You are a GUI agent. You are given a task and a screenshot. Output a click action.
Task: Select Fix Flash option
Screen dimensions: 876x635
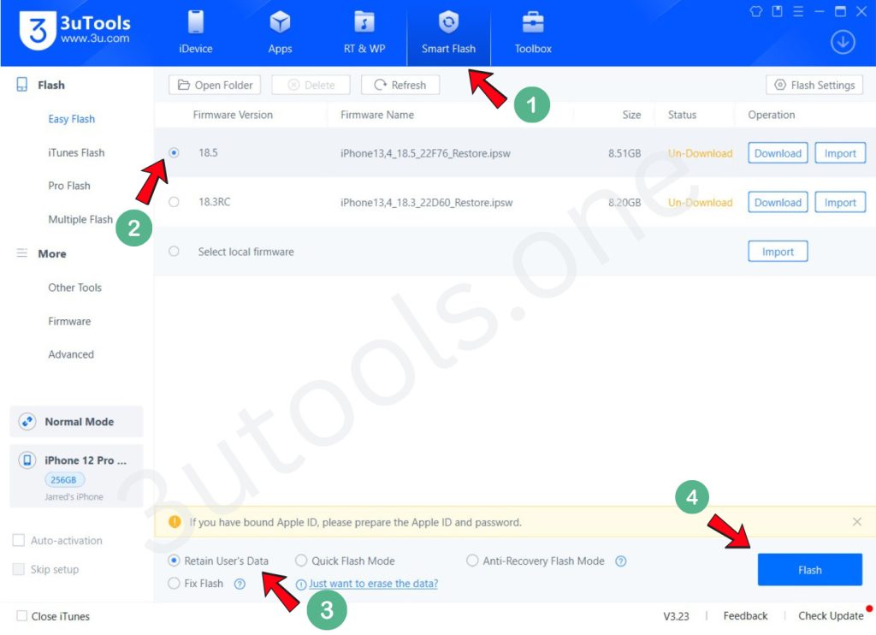pos(174,583)
